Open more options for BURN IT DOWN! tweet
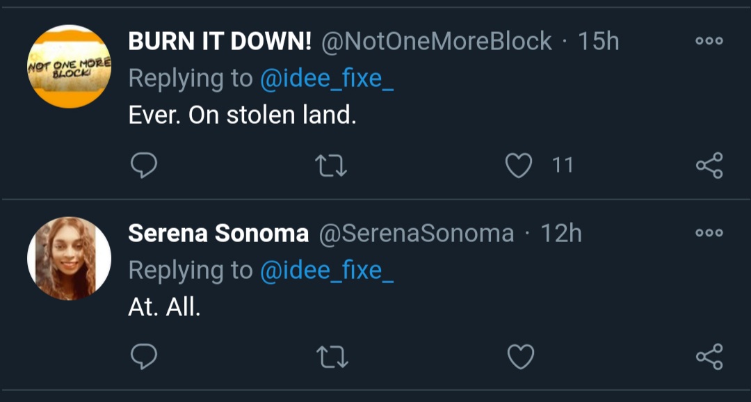751x402 pixels. click(x=709, y=41)
